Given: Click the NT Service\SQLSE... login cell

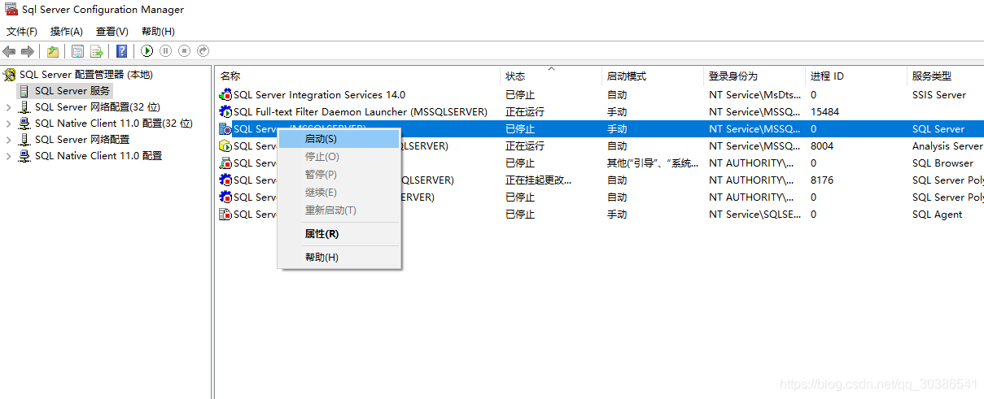Looking at the screenshot, I should [x=754, y=215].
